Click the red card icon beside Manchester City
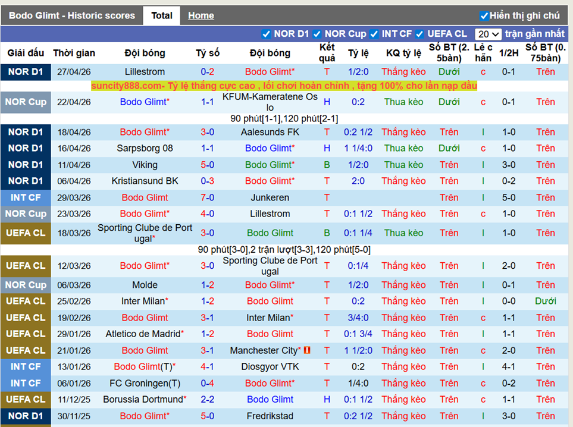Image resolution: width=573 pixels, height=427 pixels. coord(307,350)
